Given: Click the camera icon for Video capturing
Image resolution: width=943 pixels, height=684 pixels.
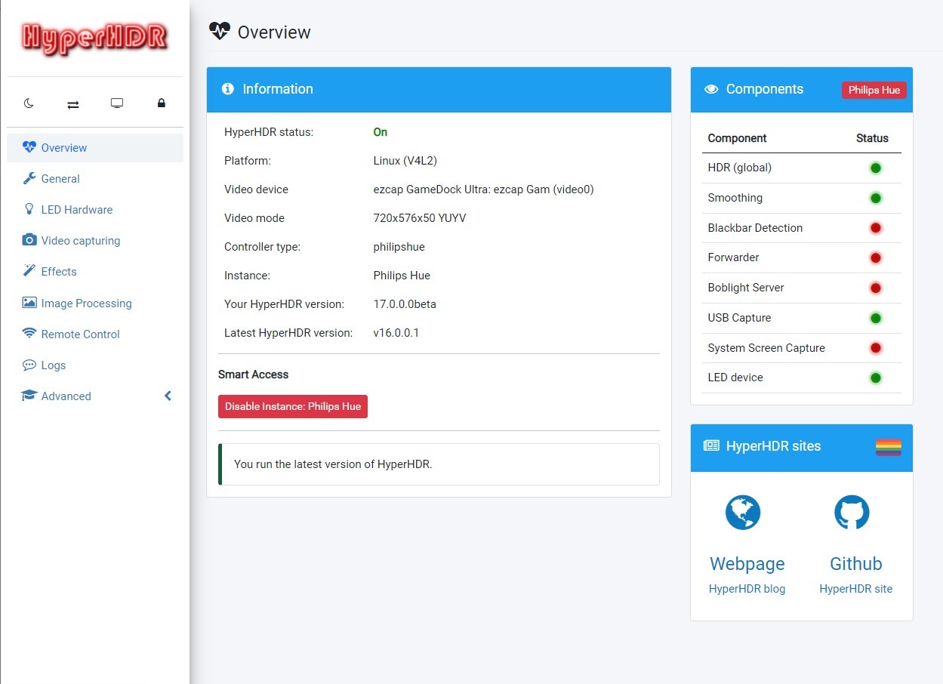Looking at the screenshot, I should (x=29, y=240).
